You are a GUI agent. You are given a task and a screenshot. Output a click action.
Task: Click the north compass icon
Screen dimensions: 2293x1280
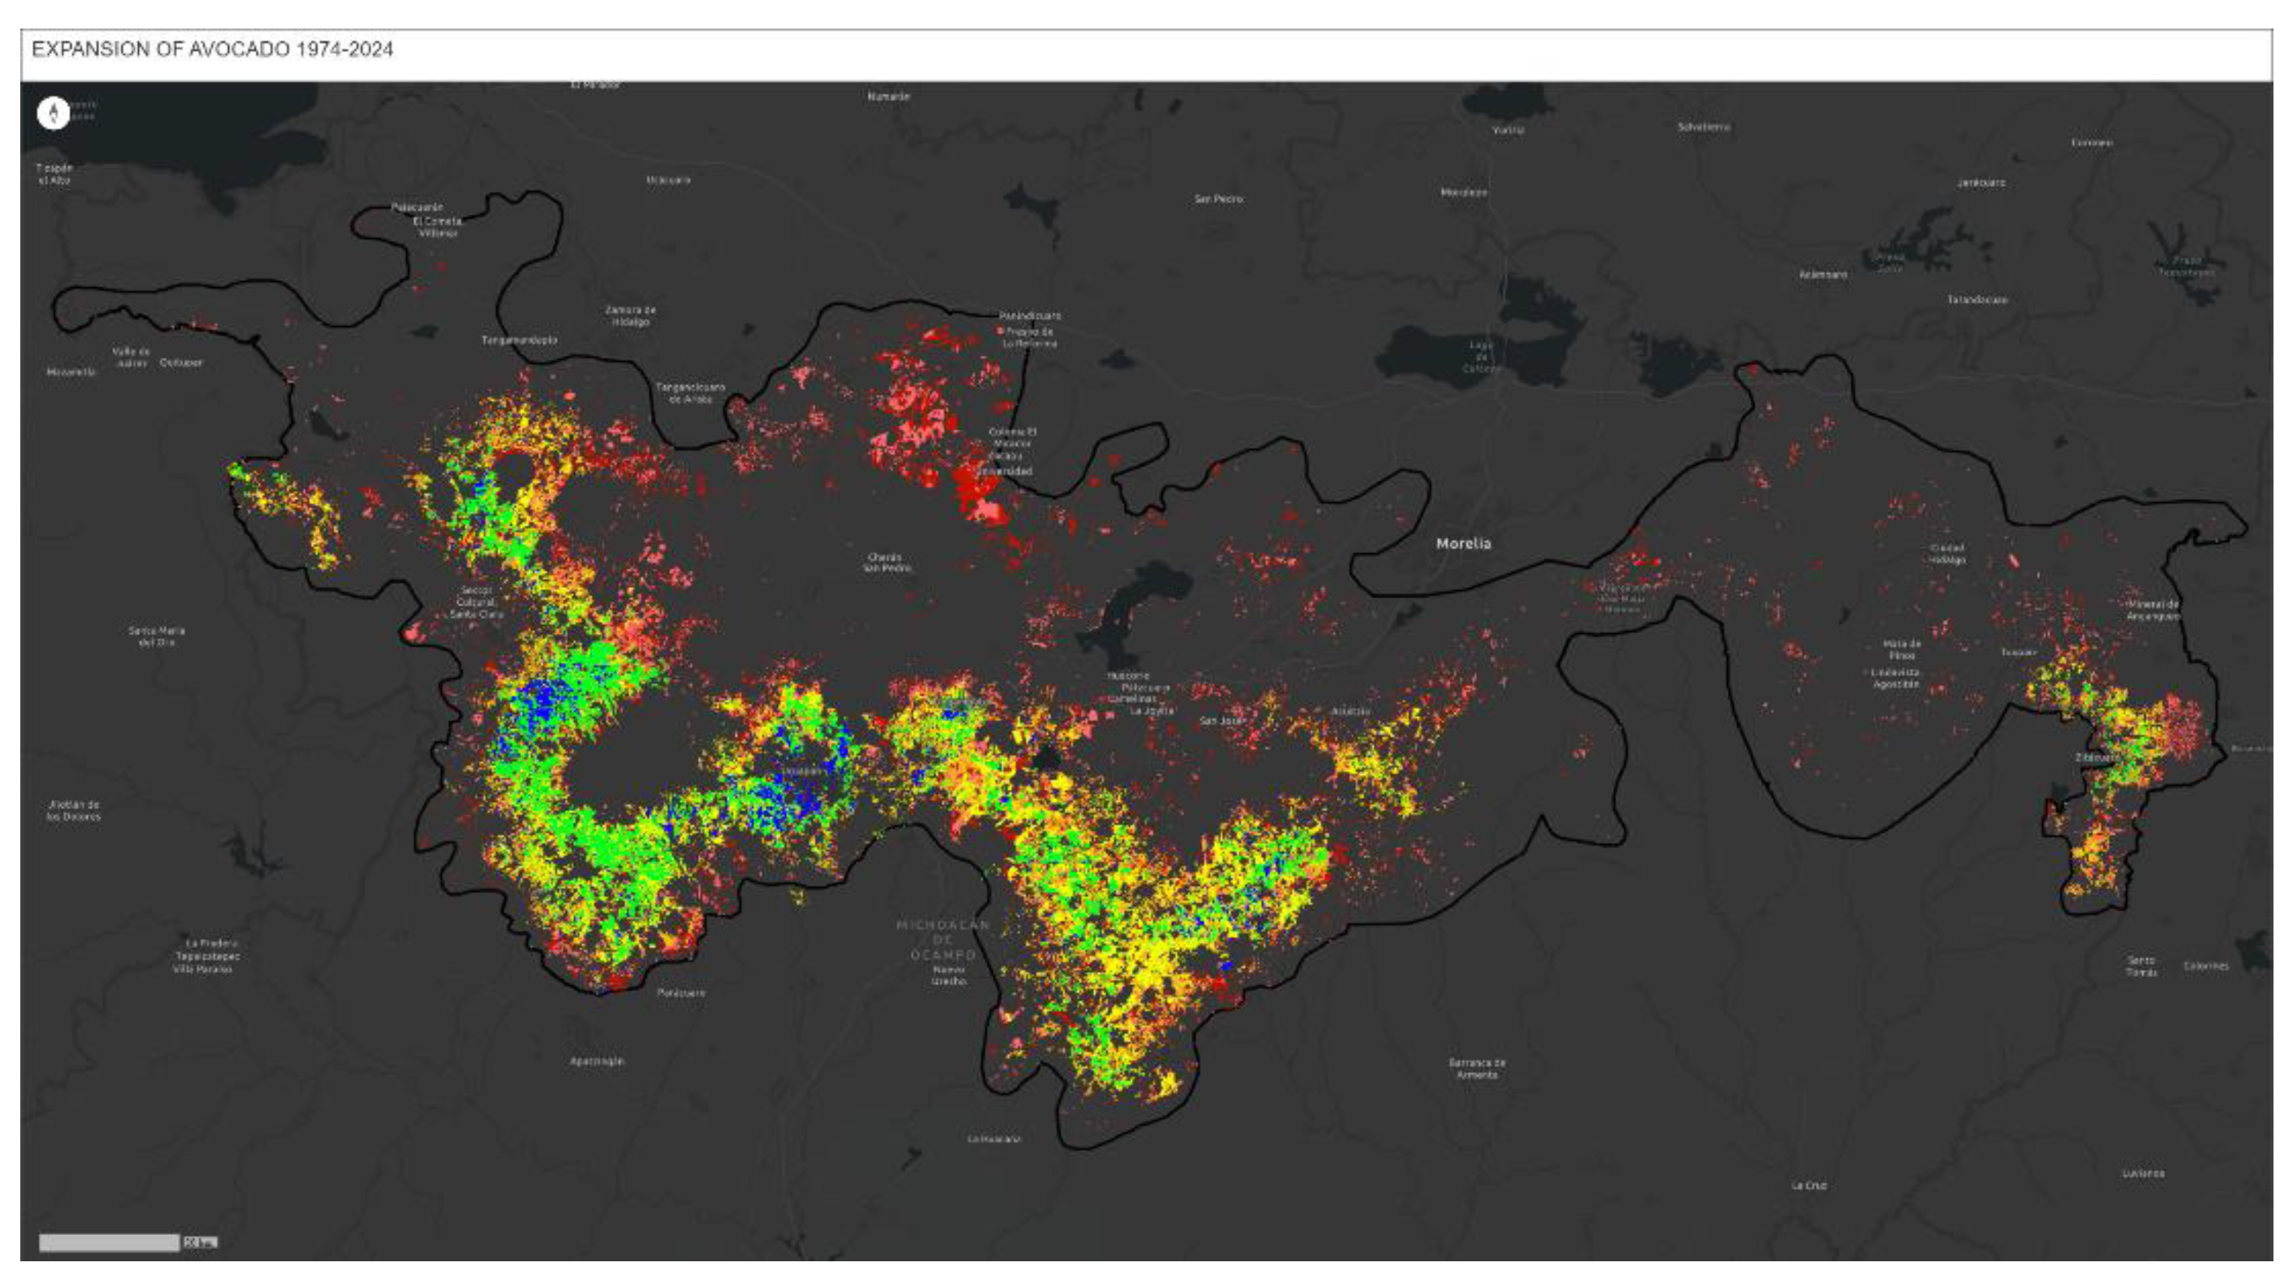tap(53, 113)
